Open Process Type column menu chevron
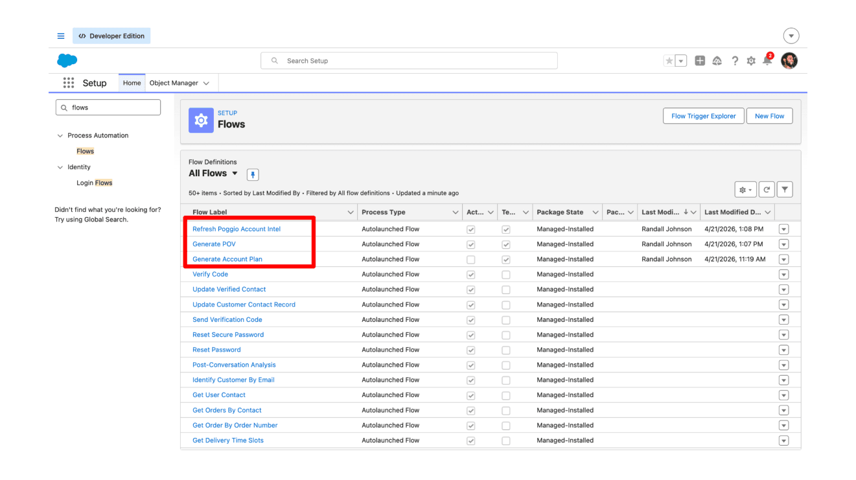 click(456, 212)
